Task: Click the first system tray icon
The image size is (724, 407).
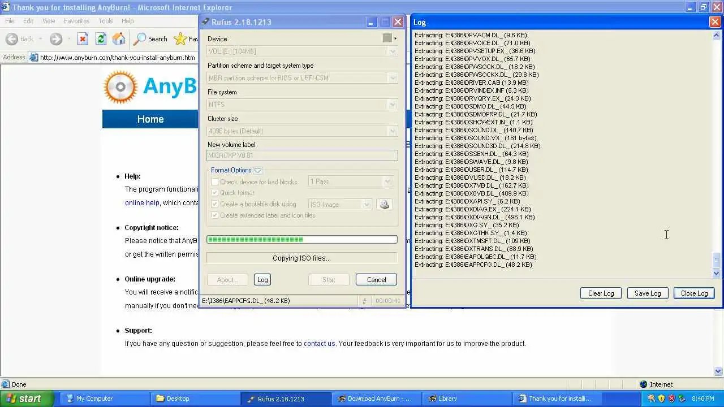Action: (650, 399)
